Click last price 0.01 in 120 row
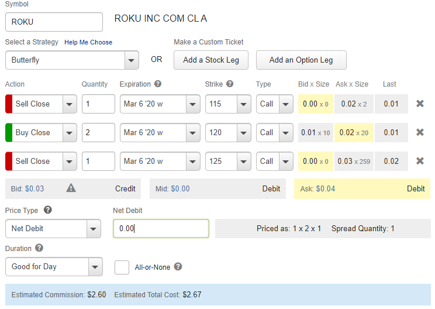This screenshot has width=435, height=309. (391, 132)
